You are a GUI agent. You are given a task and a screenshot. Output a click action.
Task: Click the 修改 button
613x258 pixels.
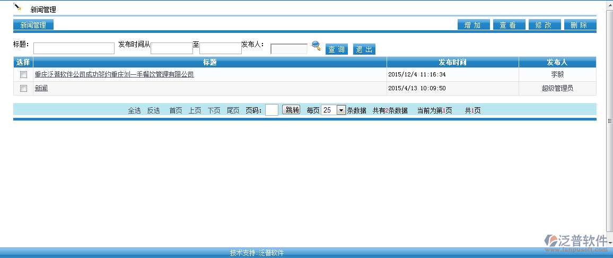545,25
